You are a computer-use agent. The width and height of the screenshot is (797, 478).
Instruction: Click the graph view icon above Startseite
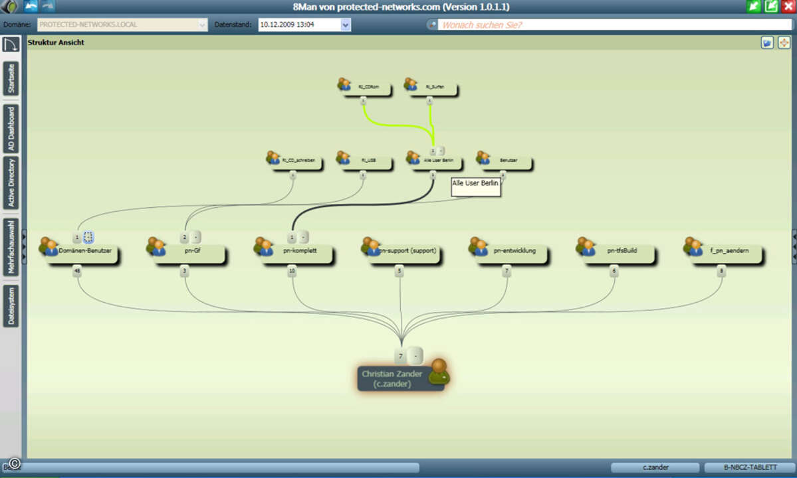pyautogui.click(x=11, y=44)
